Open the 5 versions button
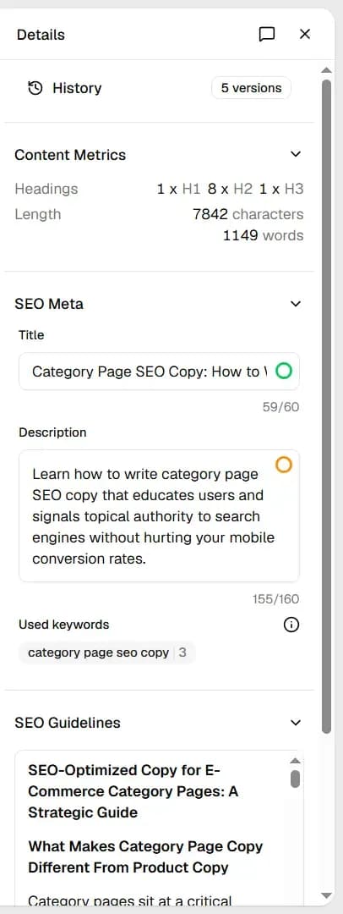Image resolution: width=343 pixels, height=914 pixels. [x=251, y=88]
